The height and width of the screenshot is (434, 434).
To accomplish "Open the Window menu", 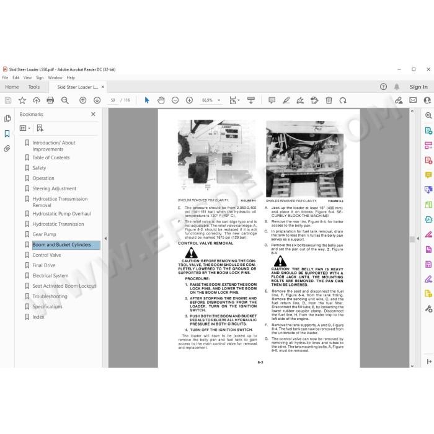I will (55, 77).
